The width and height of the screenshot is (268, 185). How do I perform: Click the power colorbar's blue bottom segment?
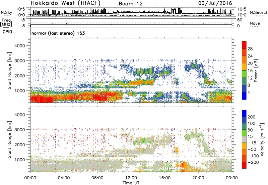click(244, 96)
